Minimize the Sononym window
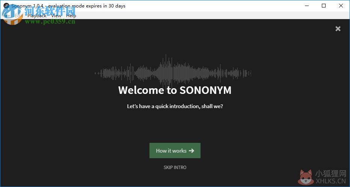 (x=307, y=6)
